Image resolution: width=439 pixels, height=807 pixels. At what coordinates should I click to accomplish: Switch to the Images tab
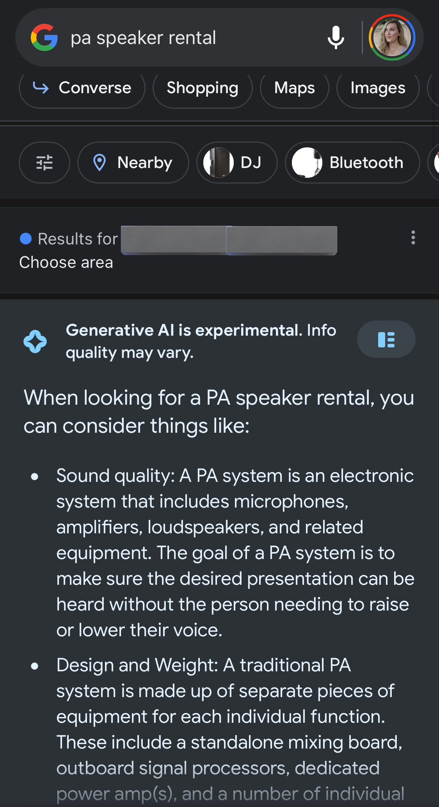(x=378, y=88)
